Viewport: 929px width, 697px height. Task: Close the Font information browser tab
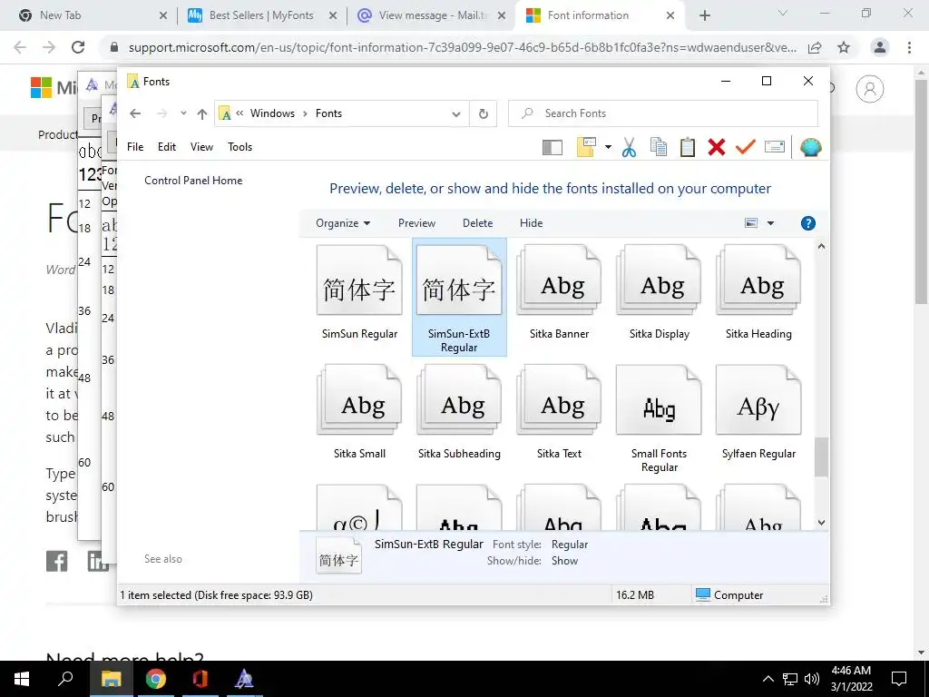(x=670, y=16)
